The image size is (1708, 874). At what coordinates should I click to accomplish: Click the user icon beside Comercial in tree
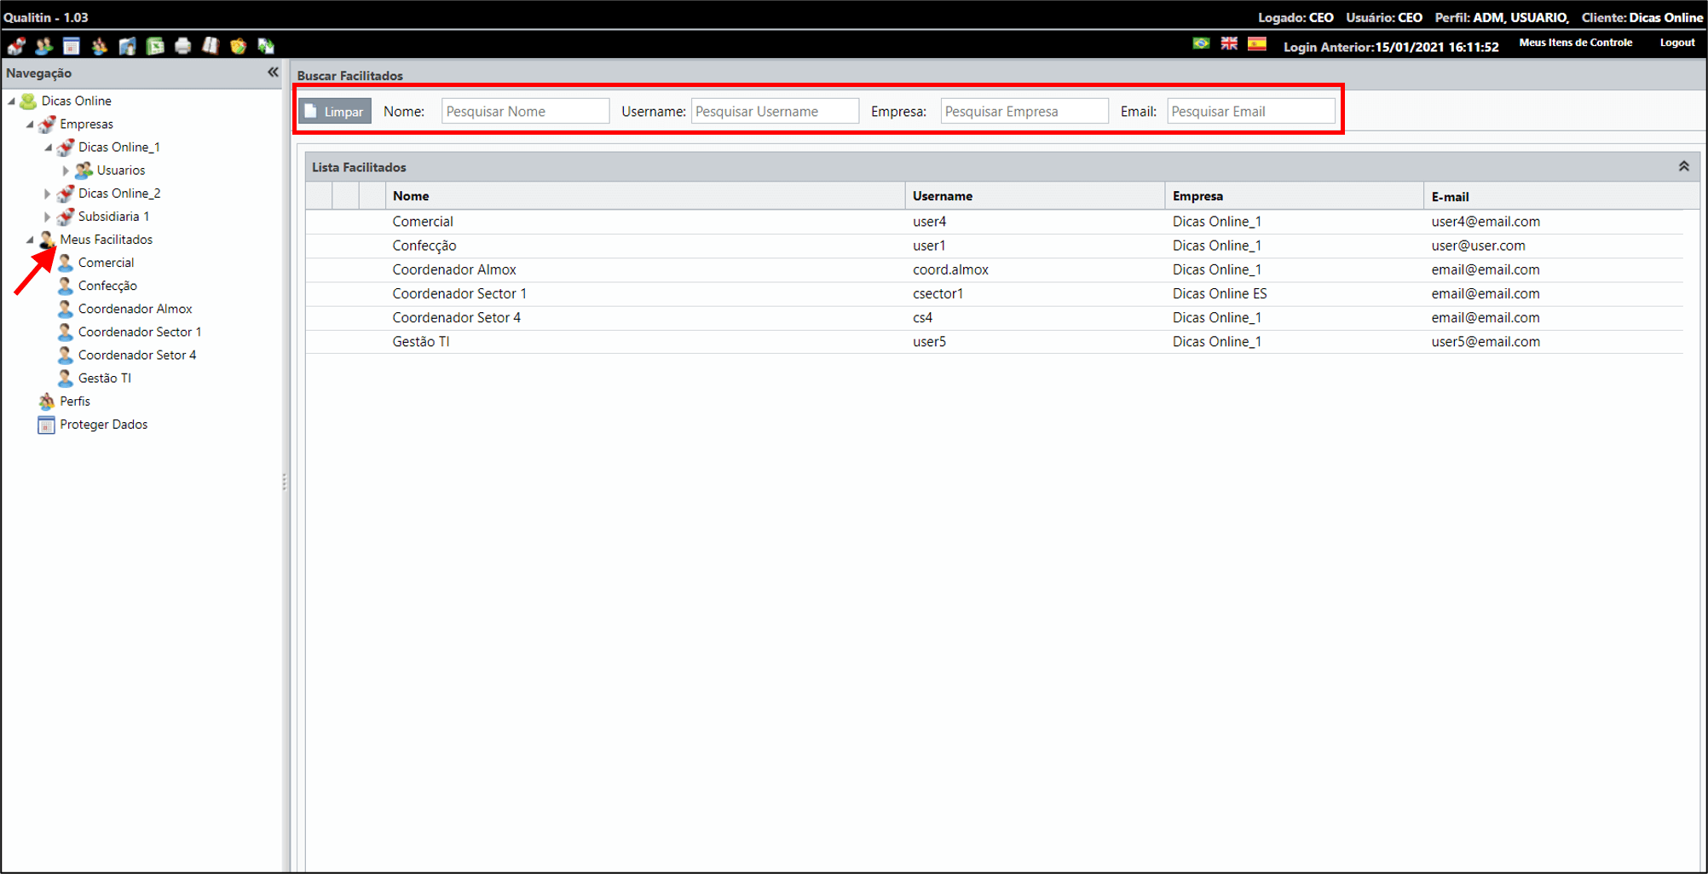click(x=66, y=263)
